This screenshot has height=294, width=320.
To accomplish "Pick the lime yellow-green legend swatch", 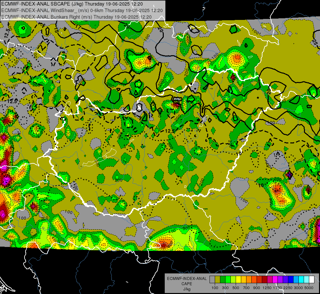I will (233, 280).
